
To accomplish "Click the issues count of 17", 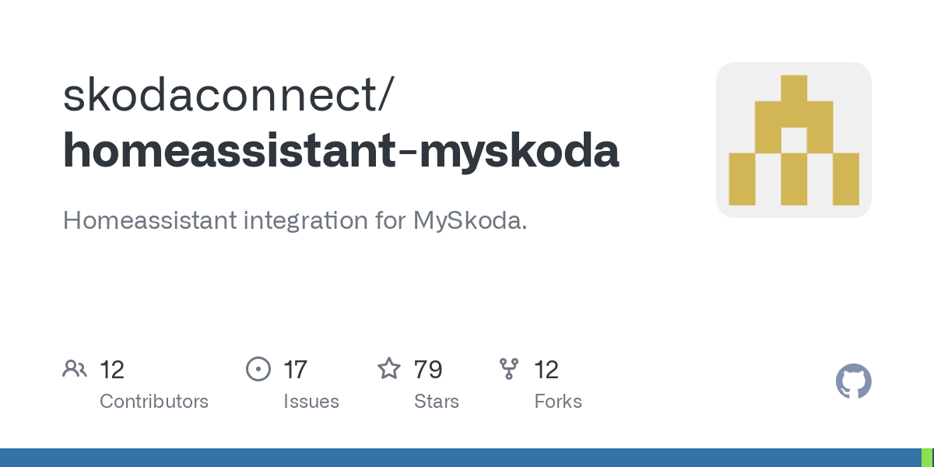I will pos(295,369).
